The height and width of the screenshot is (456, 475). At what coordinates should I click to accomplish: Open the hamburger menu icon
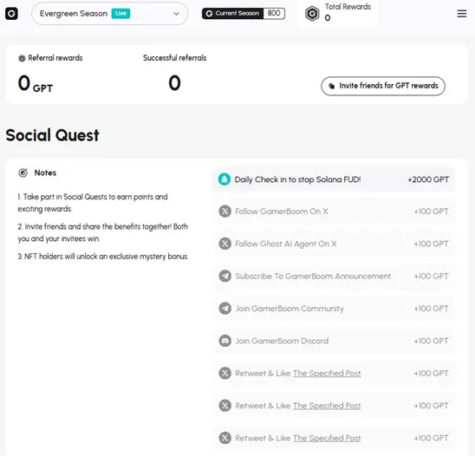pos(462,14)
